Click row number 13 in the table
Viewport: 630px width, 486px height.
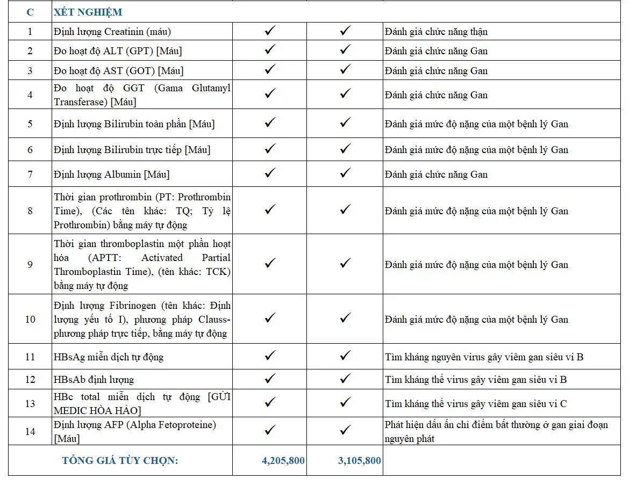[30, 403]
